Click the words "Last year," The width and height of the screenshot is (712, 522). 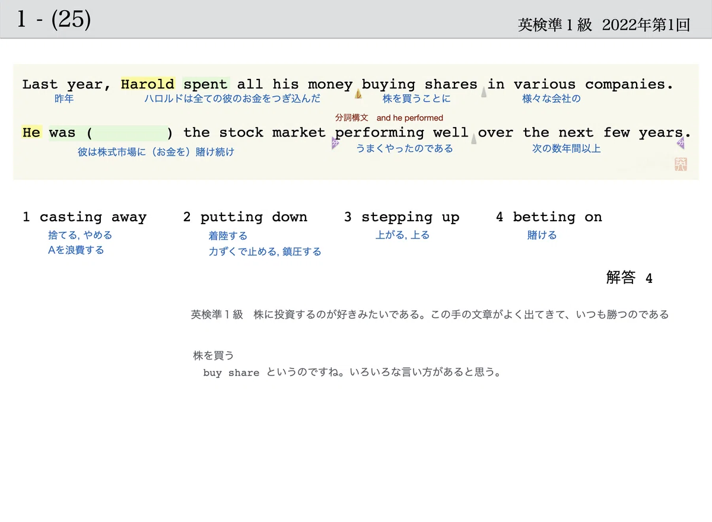(x=66, y=84)
